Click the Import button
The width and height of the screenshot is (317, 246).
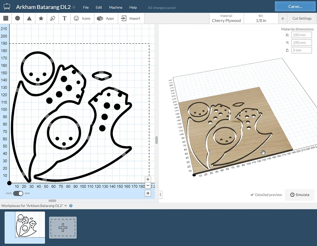click(131, 18)
